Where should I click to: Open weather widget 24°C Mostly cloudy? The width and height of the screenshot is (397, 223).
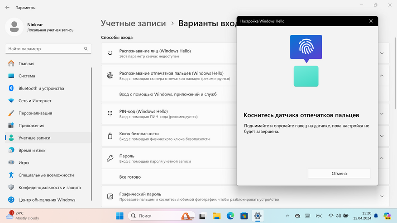coord(23,216)
